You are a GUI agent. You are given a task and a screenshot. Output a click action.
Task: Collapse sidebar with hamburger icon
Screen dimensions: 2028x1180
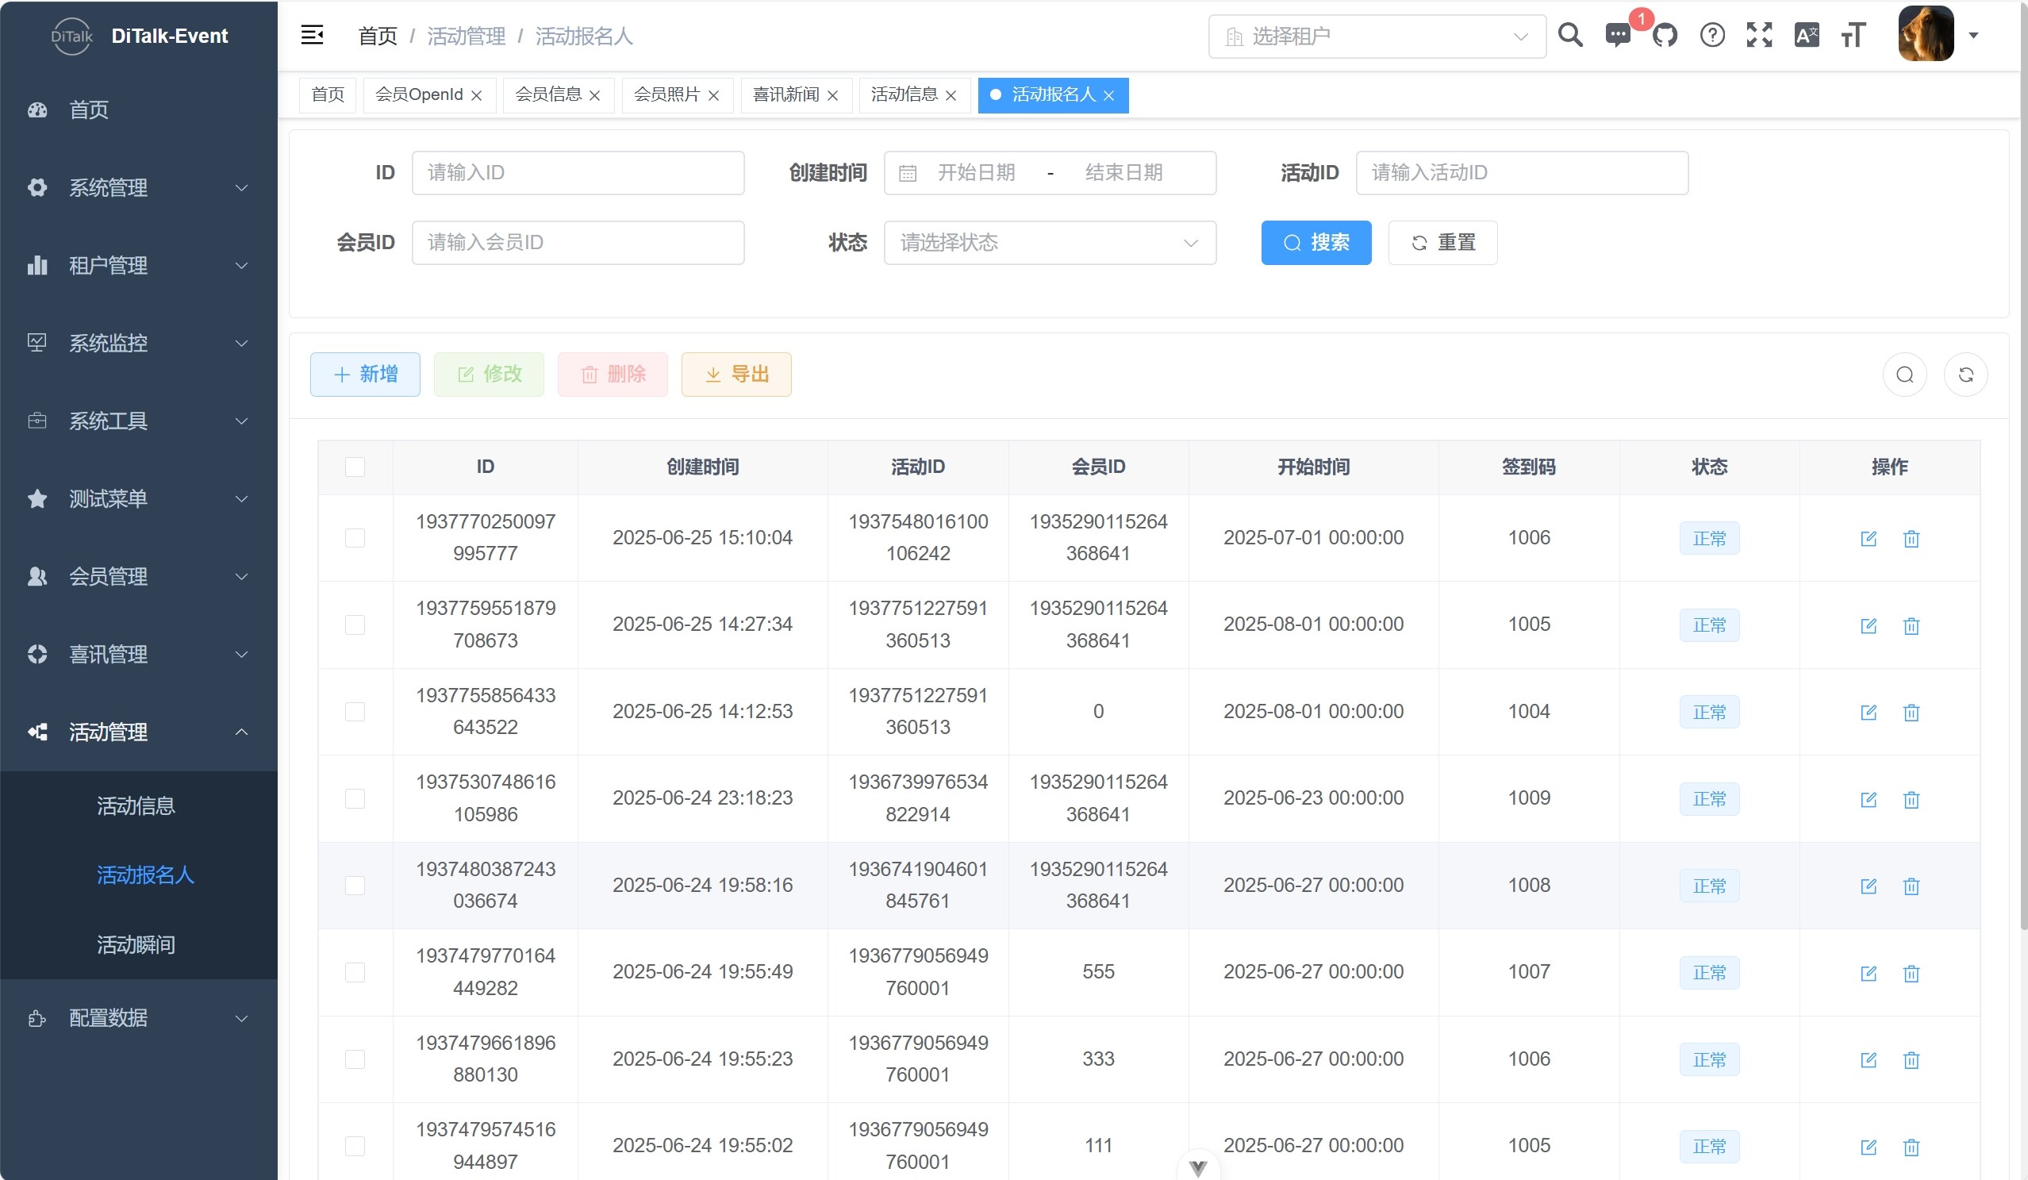(312, 36)
